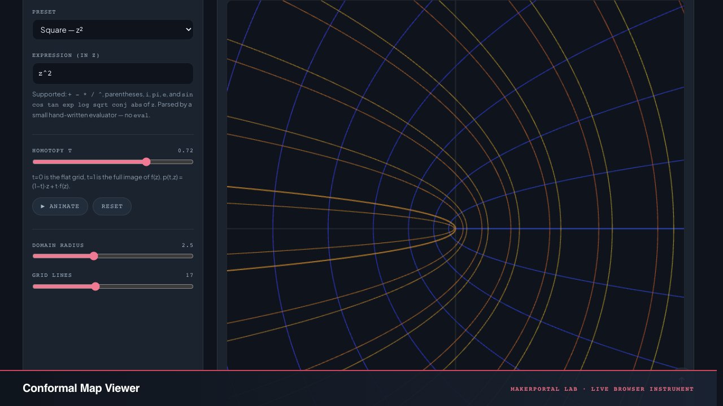
Task: Click the supported functions help text
Action: [x=113, y=105]
